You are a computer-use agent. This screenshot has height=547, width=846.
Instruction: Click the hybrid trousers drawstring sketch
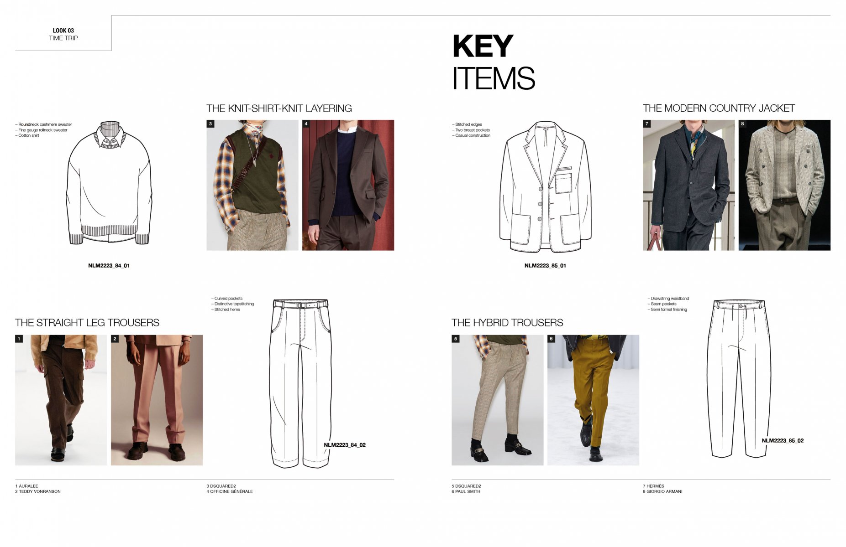[x=739, y=378]
